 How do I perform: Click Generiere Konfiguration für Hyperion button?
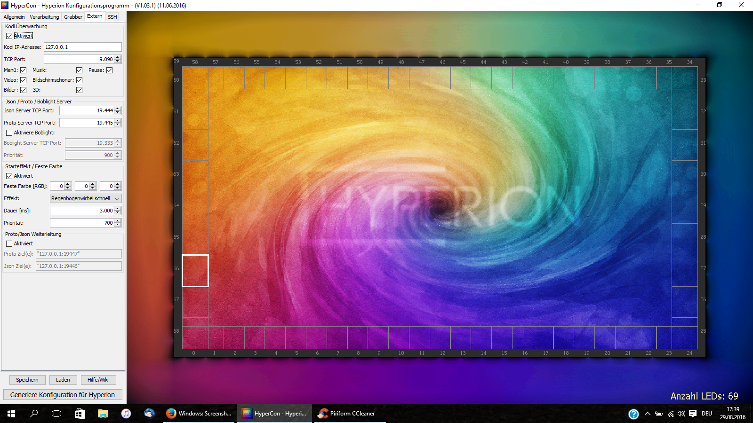[x=63, y=395]
